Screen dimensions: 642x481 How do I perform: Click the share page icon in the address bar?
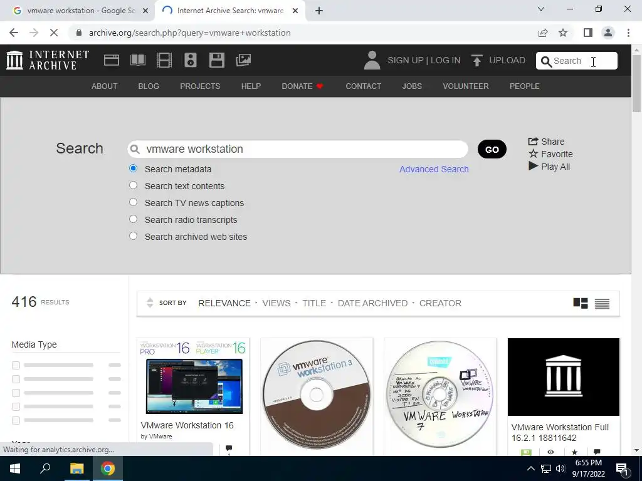coord(543,33)
